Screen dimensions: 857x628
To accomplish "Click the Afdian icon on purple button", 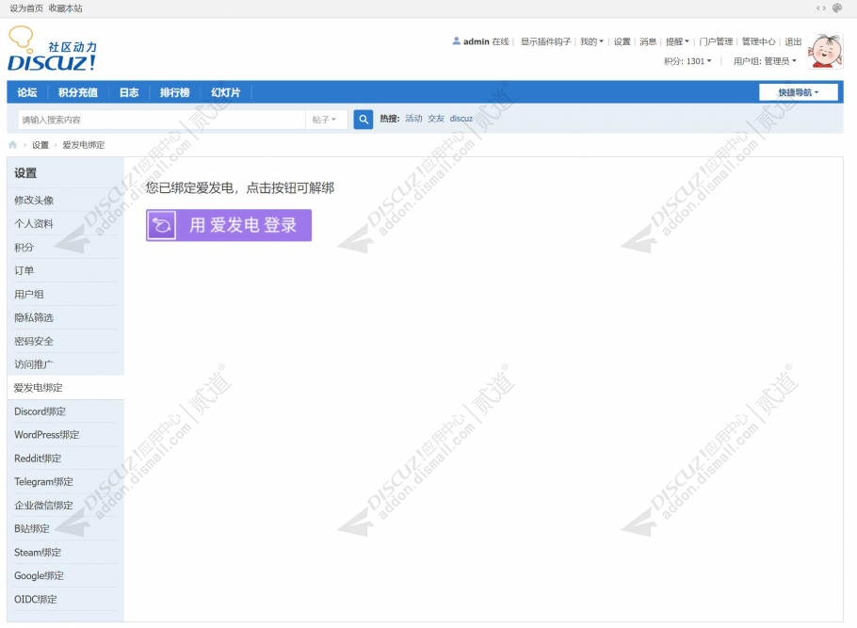I will click(x=162, y=225).
